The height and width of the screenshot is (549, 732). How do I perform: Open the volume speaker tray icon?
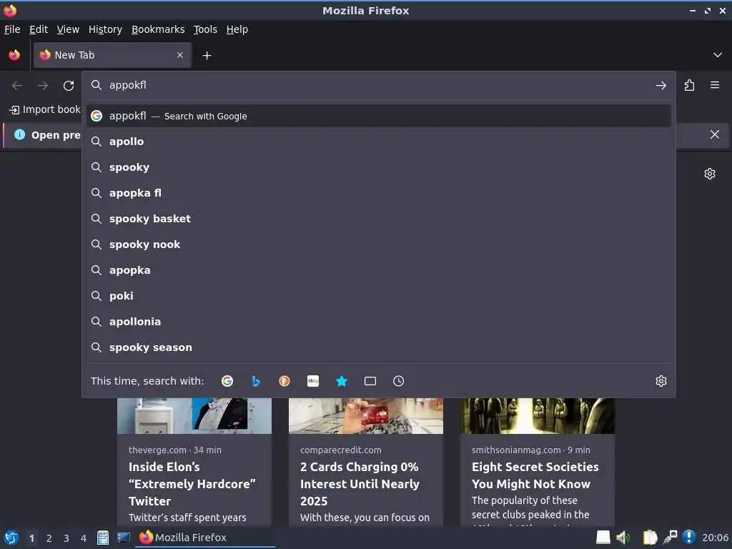623,538
